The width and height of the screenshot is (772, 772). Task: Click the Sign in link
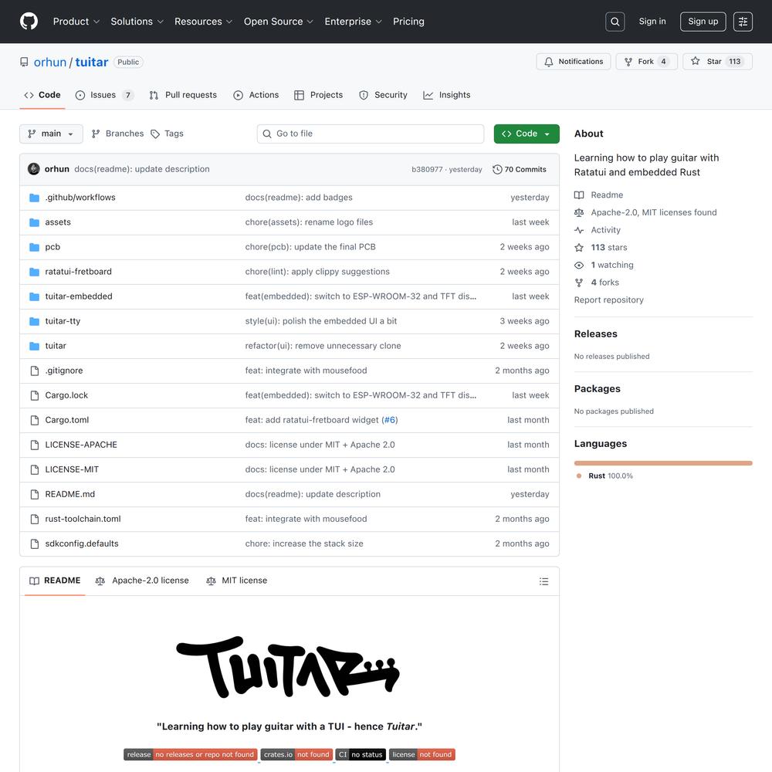652,21
